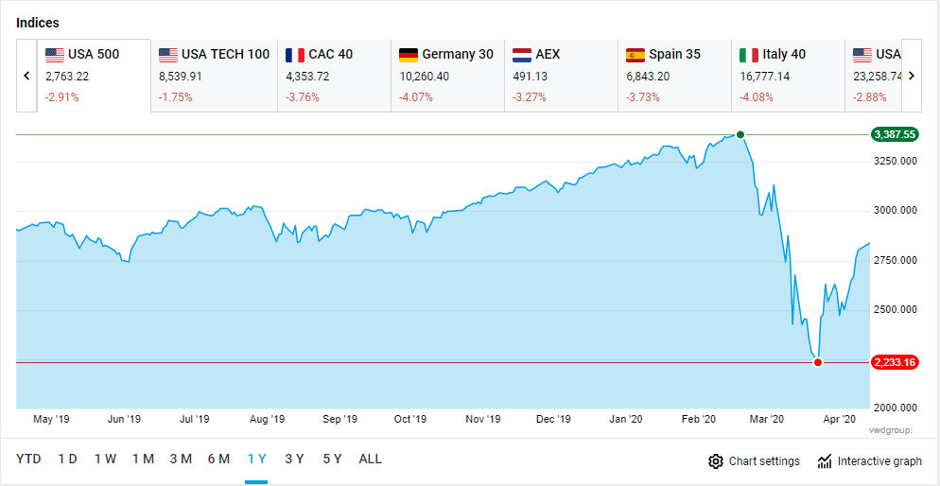Click the Chart settings gear icon
This screenshot has height=486, width=940.
716,461
